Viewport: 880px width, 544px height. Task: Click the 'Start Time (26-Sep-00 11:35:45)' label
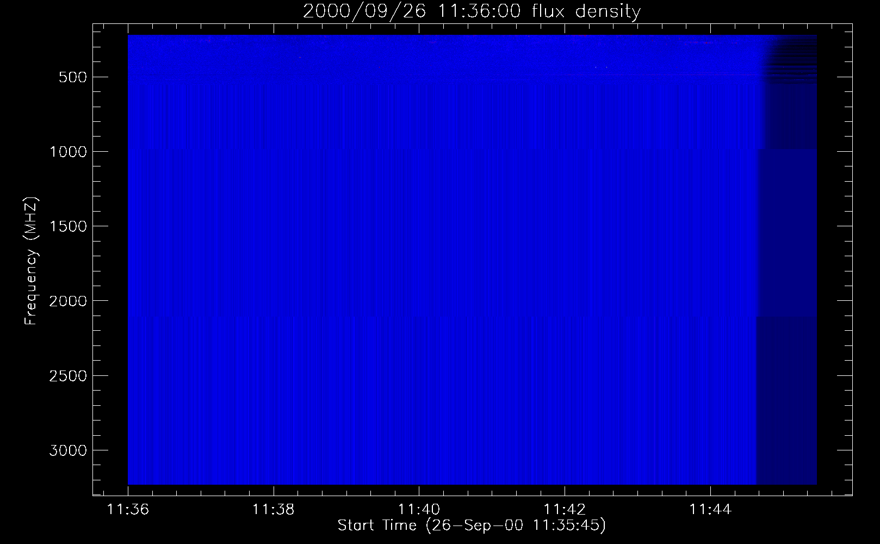[x=472, y=526]
